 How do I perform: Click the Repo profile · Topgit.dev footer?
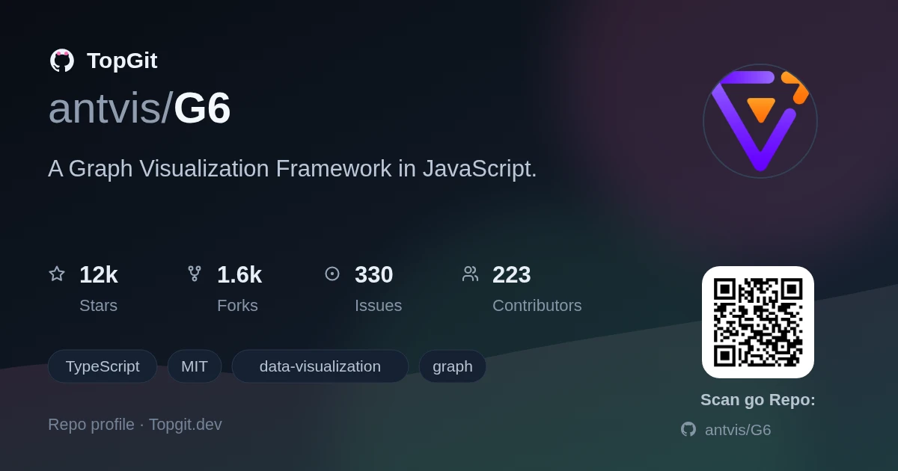pos(135,425)
